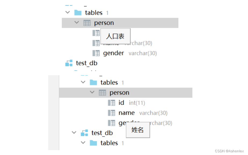The image size is (248, 155).
Task: Click the 人口表 tooltip label
Action: tap(116, 36)
